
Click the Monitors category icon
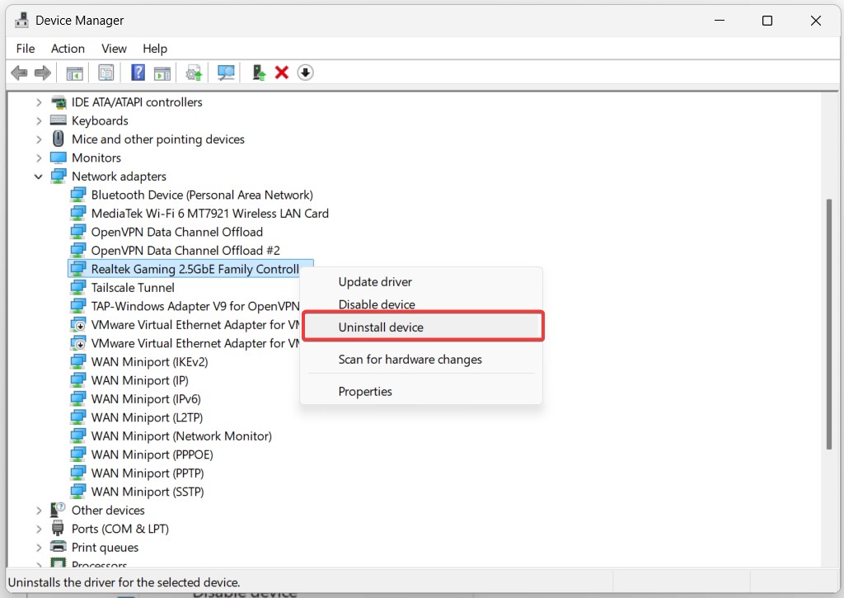pyautogui.click(x=59, y=158)
